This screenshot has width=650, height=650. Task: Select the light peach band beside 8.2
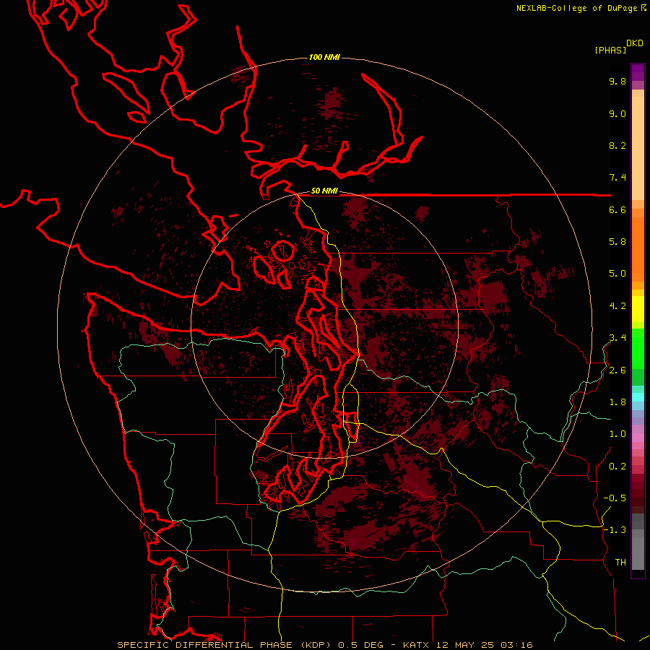638,148
